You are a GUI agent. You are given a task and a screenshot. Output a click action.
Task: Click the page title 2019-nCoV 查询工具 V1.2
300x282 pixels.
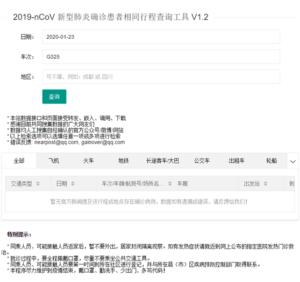(111, 17)
